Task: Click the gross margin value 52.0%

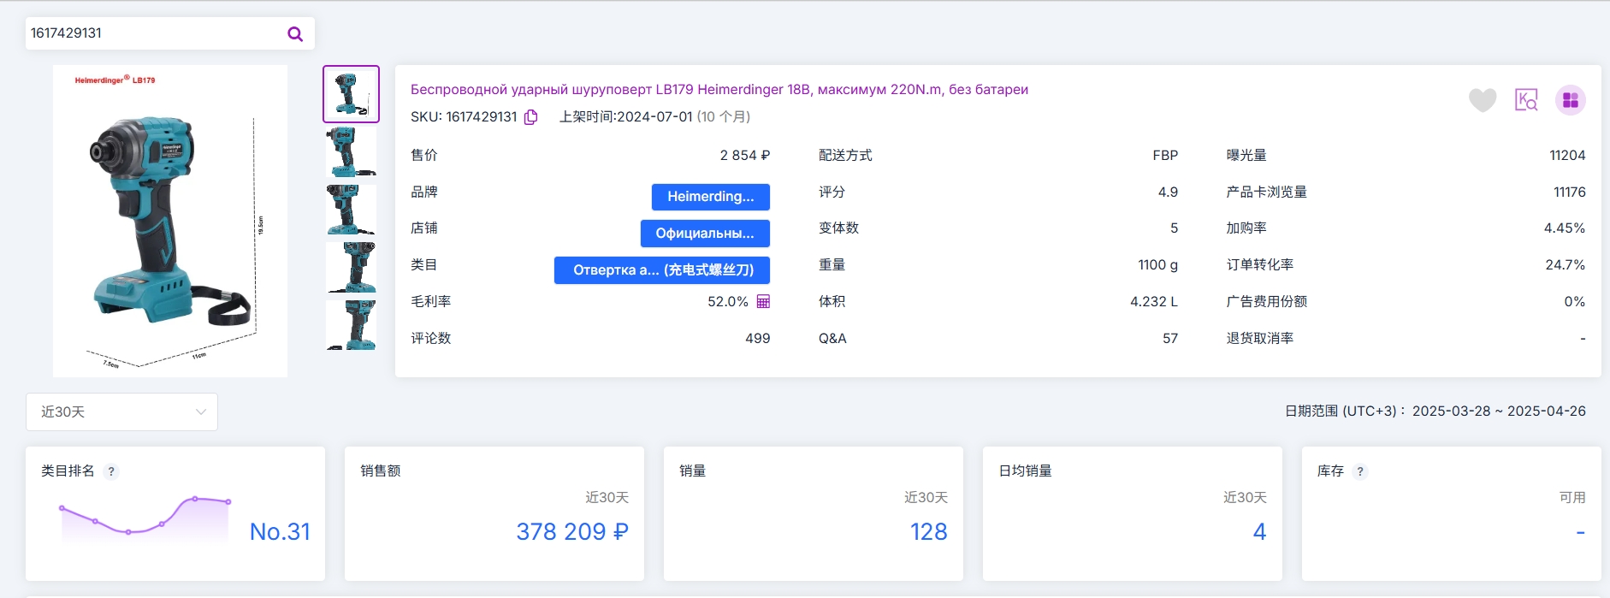Action: click(x=728, y=301)
